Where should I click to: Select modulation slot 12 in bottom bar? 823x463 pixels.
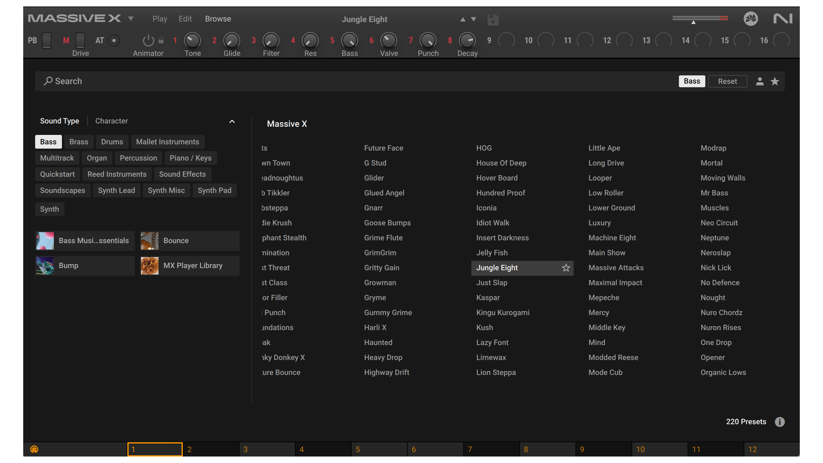click(772, 449)
